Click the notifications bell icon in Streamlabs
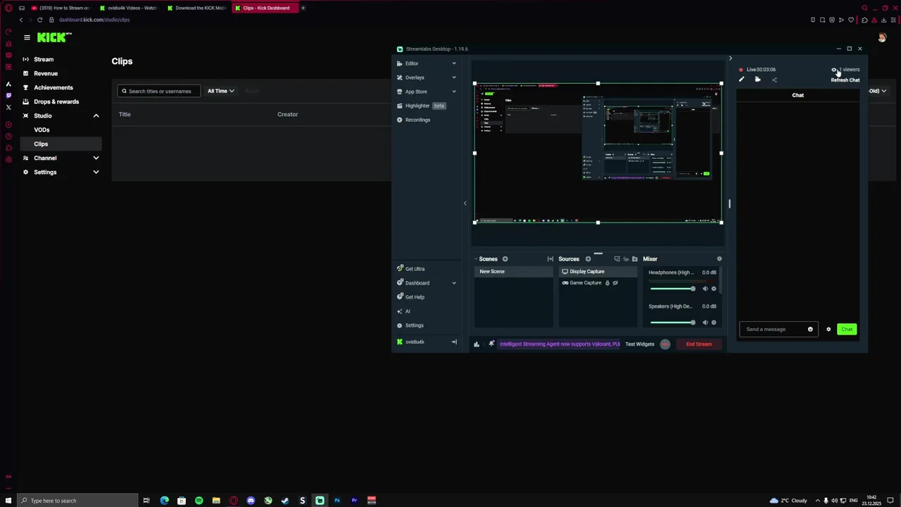The image size is (901, 507). click(491, 344)
